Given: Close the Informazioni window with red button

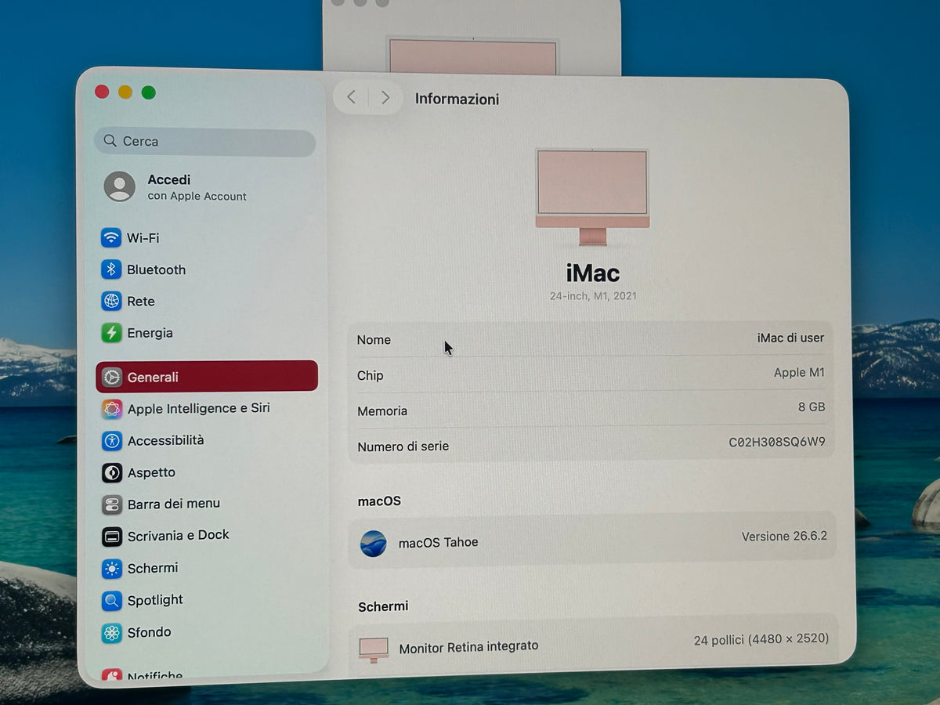Looking at the screenshot, I should pyautogui.click(x=102, y=92).
